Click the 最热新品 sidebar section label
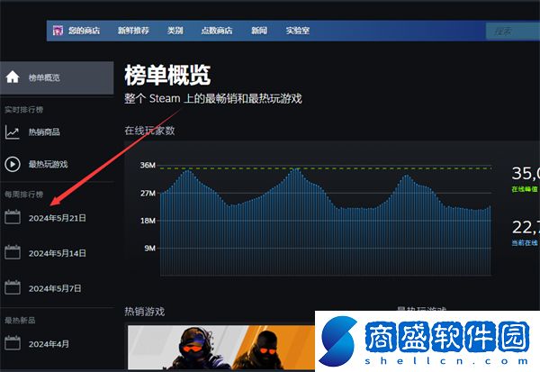 [20, 321]
